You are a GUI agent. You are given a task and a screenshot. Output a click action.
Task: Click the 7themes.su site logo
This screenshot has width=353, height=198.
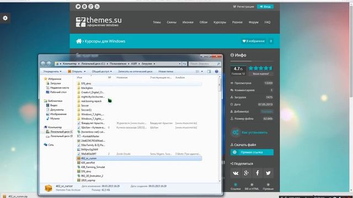[x=99, y=22]
